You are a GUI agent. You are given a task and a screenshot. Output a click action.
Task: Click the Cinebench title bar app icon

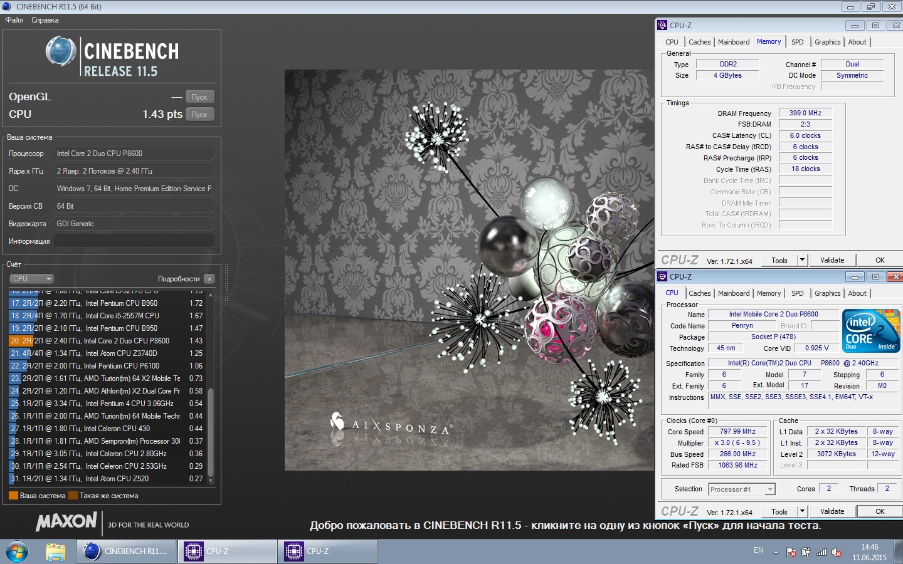pos(7,6)
